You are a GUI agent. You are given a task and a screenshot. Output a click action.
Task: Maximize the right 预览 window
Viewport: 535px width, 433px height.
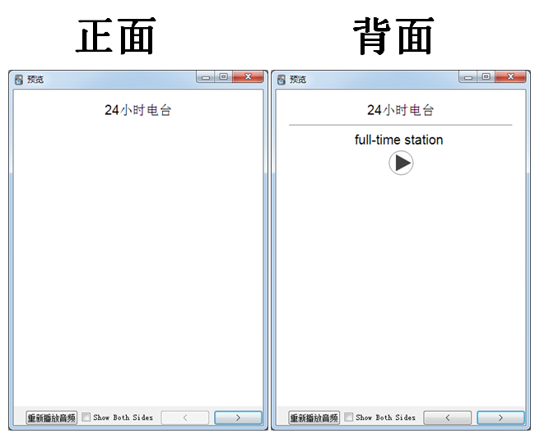coord(486,77)
